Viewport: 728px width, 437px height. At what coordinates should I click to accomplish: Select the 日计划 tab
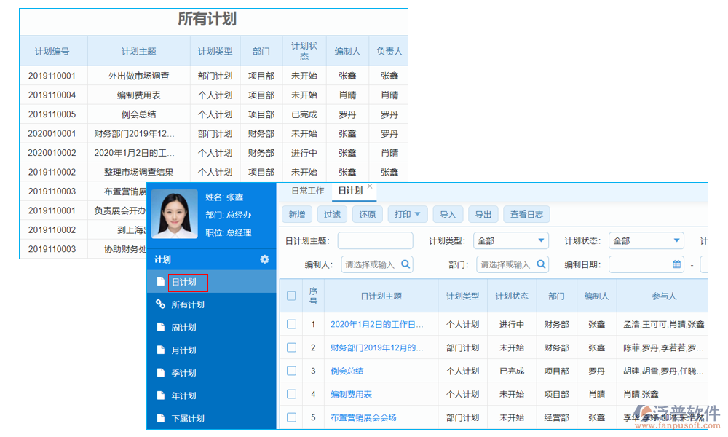352,191
